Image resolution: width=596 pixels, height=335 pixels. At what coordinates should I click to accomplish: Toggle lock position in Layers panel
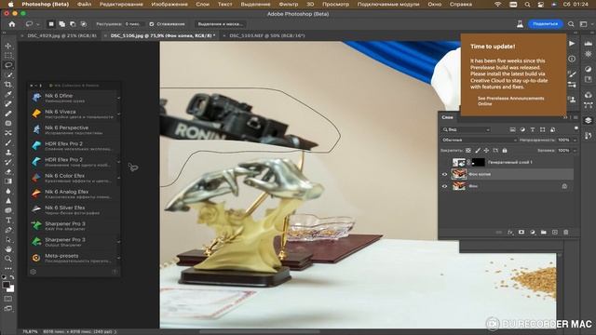pos(486,151)
